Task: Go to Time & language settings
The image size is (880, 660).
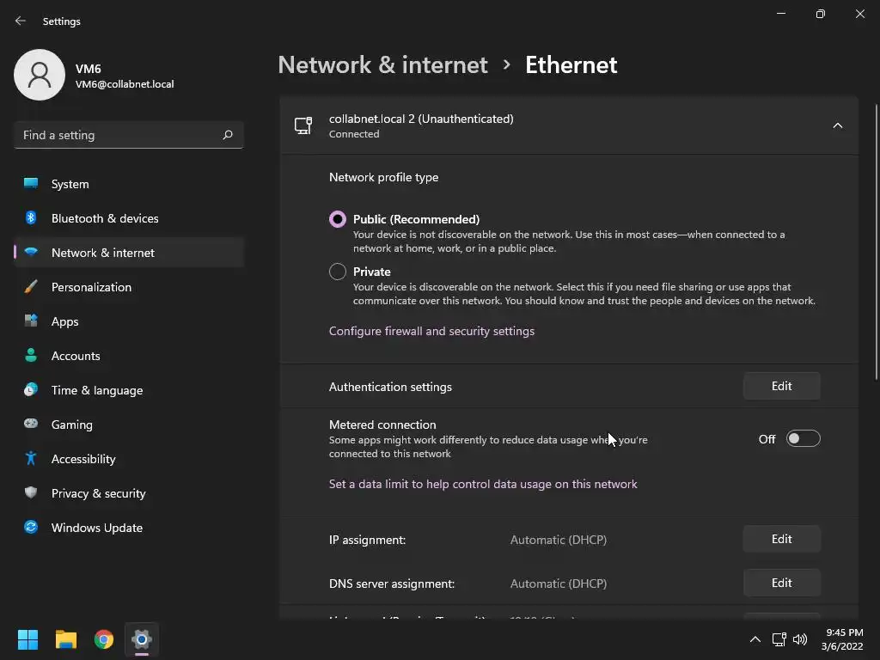Action: click(97, 390)
